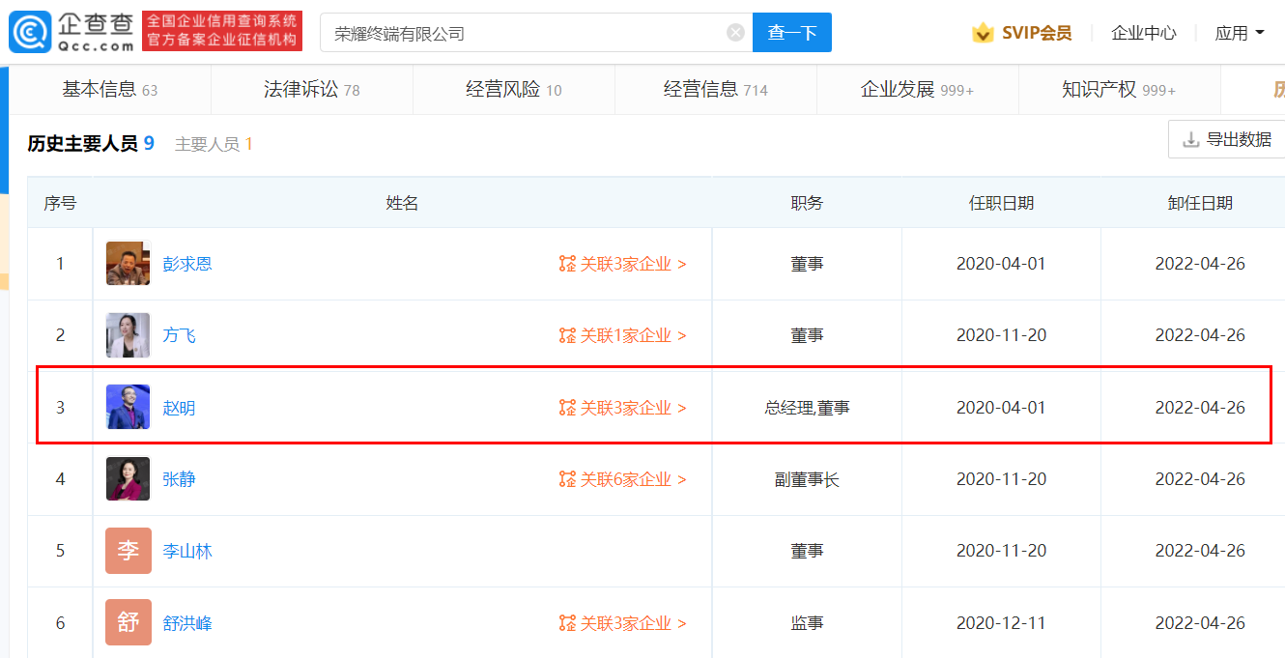Open 赵明's profile photo
This screenshot has height=658, width=1285.
coord(128,408)
